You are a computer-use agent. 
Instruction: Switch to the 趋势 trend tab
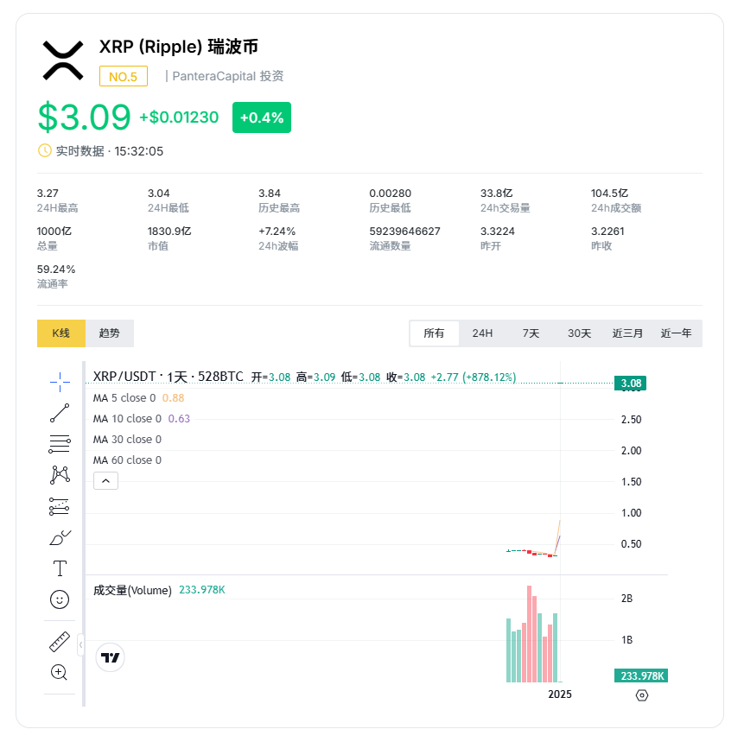coord(110,333)
